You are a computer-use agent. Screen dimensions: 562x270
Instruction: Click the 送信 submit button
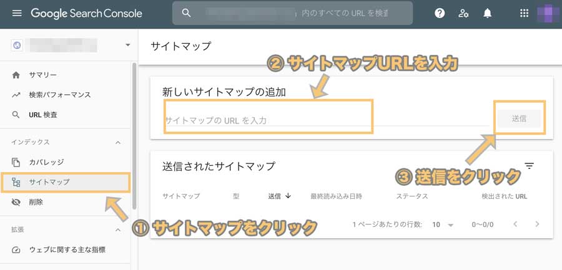click(519, 118)
